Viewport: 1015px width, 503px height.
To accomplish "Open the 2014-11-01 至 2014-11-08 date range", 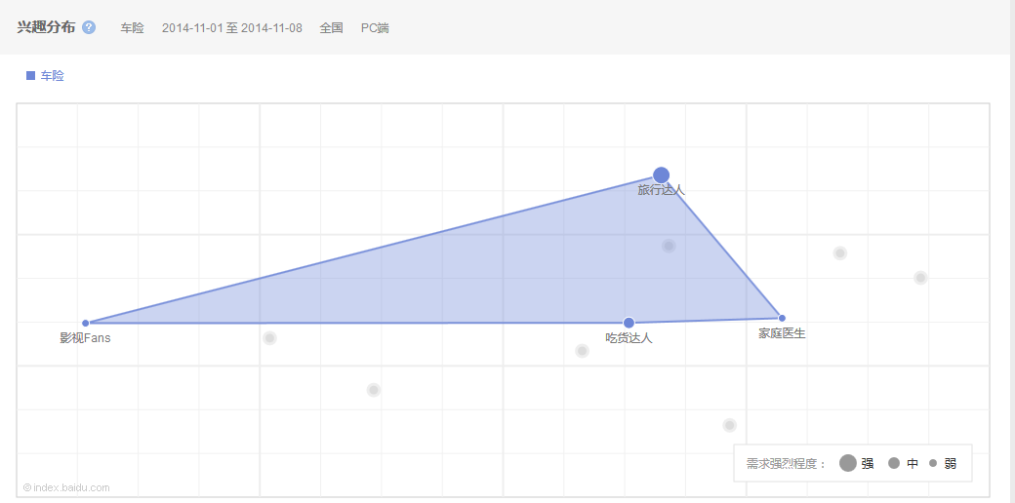I will click(232, 27).
